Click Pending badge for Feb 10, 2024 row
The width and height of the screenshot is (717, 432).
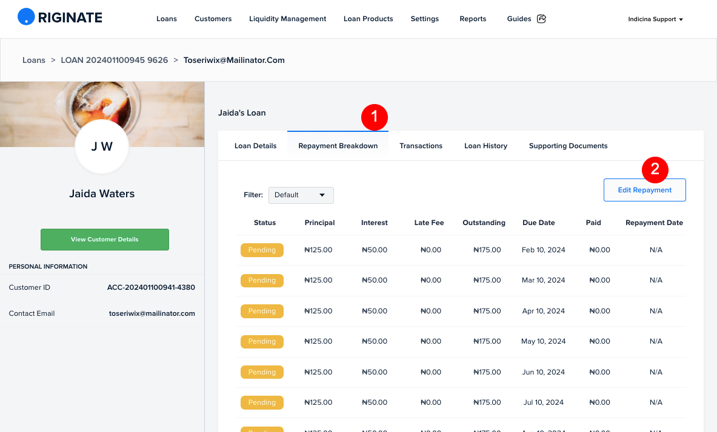(x=262, y=250)
